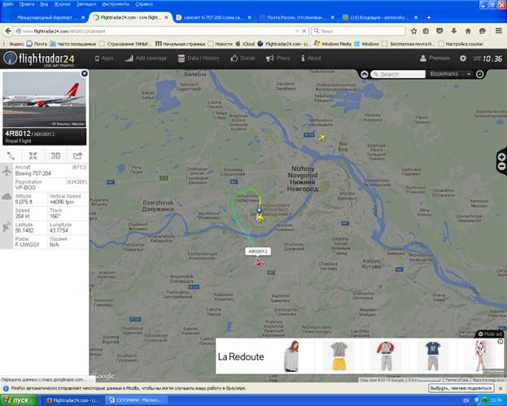Open the Apps menu

[104, 59]
